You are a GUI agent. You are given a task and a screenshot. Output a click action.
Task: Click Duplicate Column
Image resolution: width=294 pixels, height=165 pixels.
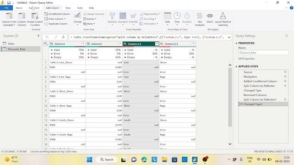(x=56, y=24)
